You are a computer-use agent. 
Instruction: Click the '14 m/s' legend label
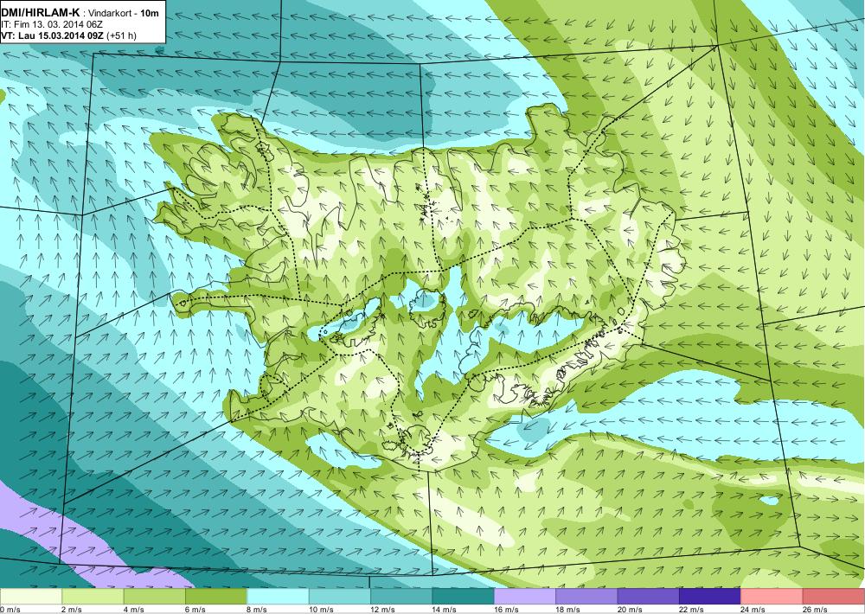pos(445,609)
